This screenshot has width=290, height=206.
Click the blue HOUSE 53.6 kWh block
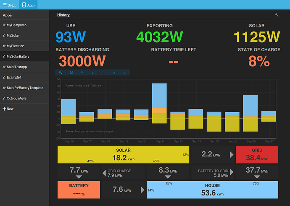[x=212, y=190]
